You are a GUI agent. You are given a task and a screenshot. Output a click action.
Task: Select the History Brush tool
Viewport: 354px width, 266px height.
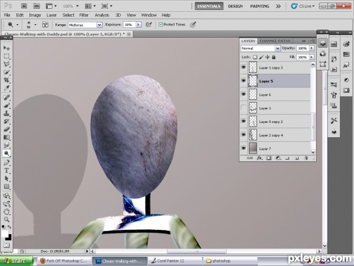(x=6, y=121)
